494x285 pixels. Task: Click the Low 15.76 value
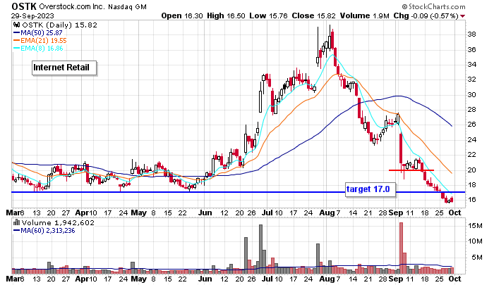click(x=268, y=15)
